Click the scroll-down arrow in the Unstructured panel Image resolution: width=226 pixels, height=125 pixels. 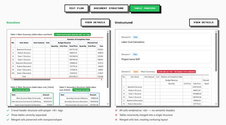pyautogui.click(x=216, y=104)
